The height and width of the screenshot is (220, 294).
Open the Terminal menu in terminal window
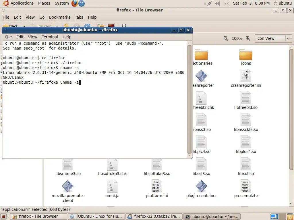(50, 37)
